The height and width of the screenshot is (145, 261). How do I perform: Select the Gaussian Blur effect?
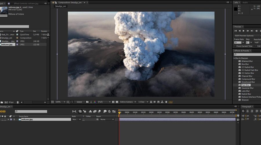(x=248, y=88)
